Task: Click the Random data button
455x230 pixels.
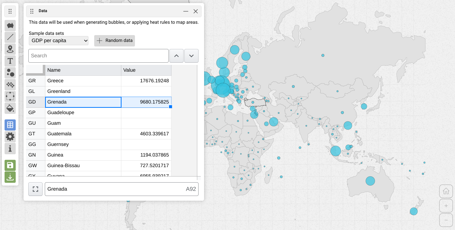Action: click(x=114, y=41)
